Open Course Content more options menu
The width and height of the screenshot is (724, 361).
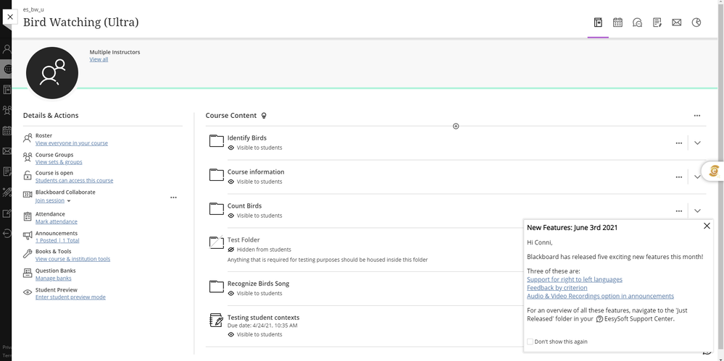coord(696,116)
